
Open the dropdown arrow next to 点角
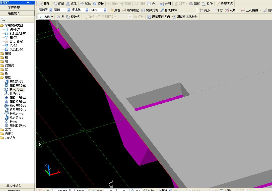point(238,10)
